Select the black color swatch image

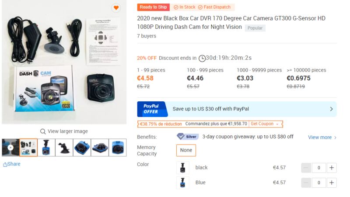(x=183, y=168)
